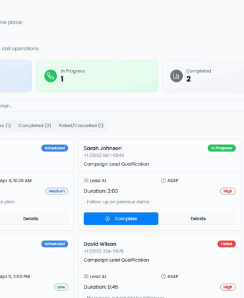Mark Sarah Johnson's call as Complete
Image resolution: width=244 pixels, height=298 pixels.
point(121,218)
